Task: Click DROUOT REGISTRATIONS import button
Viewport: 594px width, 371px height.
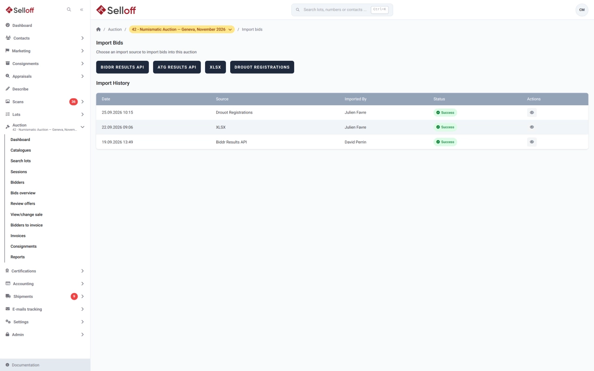Action: click(x=262, y=67)
